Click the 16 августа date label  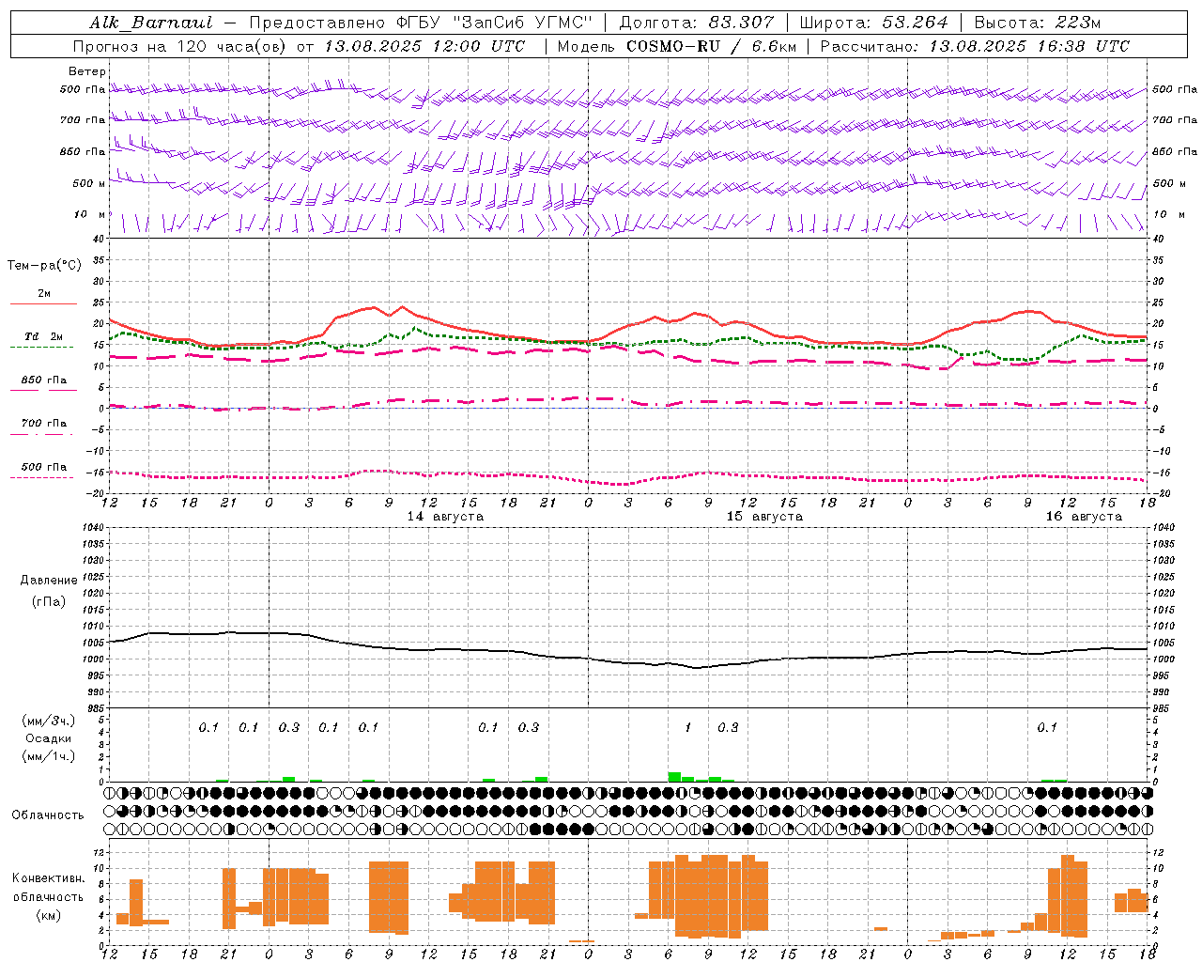coord(1084,517)
